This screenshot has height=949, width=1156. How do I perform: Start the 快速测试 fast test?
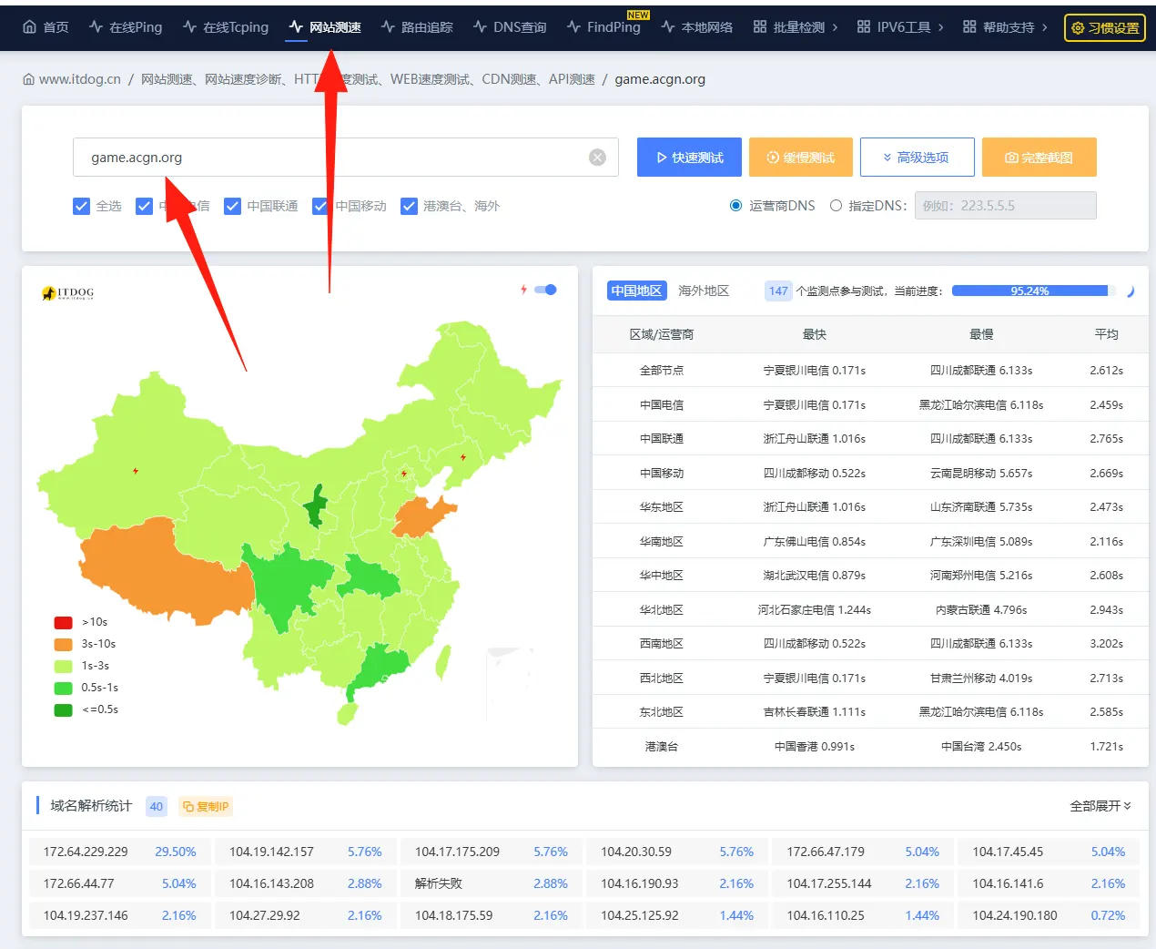click(689, 157)
